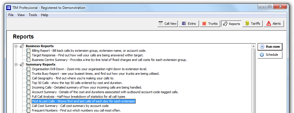Click the Run now button

click(270, 47)
